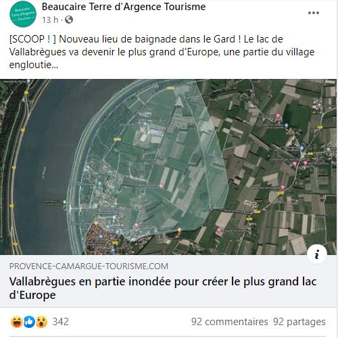Click the link info "i" icon
Screen dimensions: 338x338
click(x=317, y=254)
